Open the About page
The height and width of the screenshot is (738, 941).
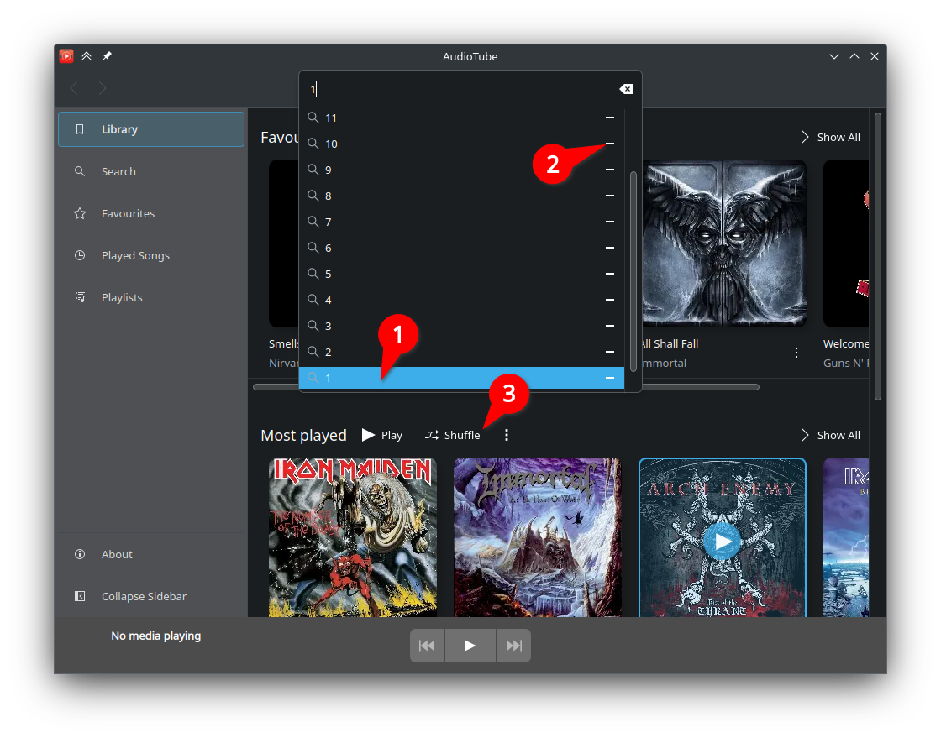tap(151, 554)
